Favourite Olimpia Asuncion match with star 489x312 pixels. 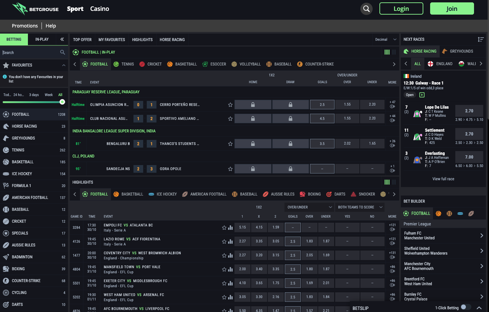click(230, 105)
